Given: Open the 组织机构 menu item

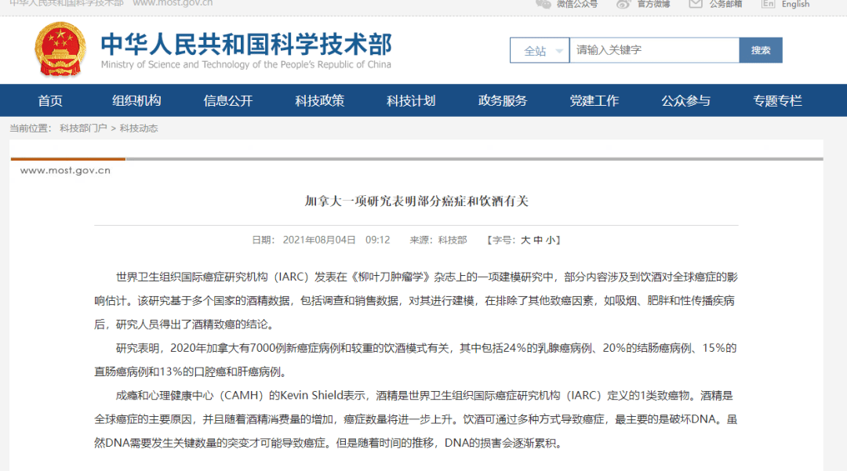Looking at the screenshot, I should point(136,100).
